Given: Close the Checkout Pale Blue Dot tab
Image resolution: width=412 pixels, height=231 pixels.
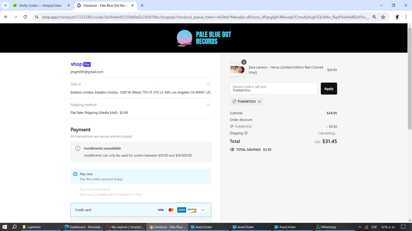Looking at the screenshot, I should [132, 5].
